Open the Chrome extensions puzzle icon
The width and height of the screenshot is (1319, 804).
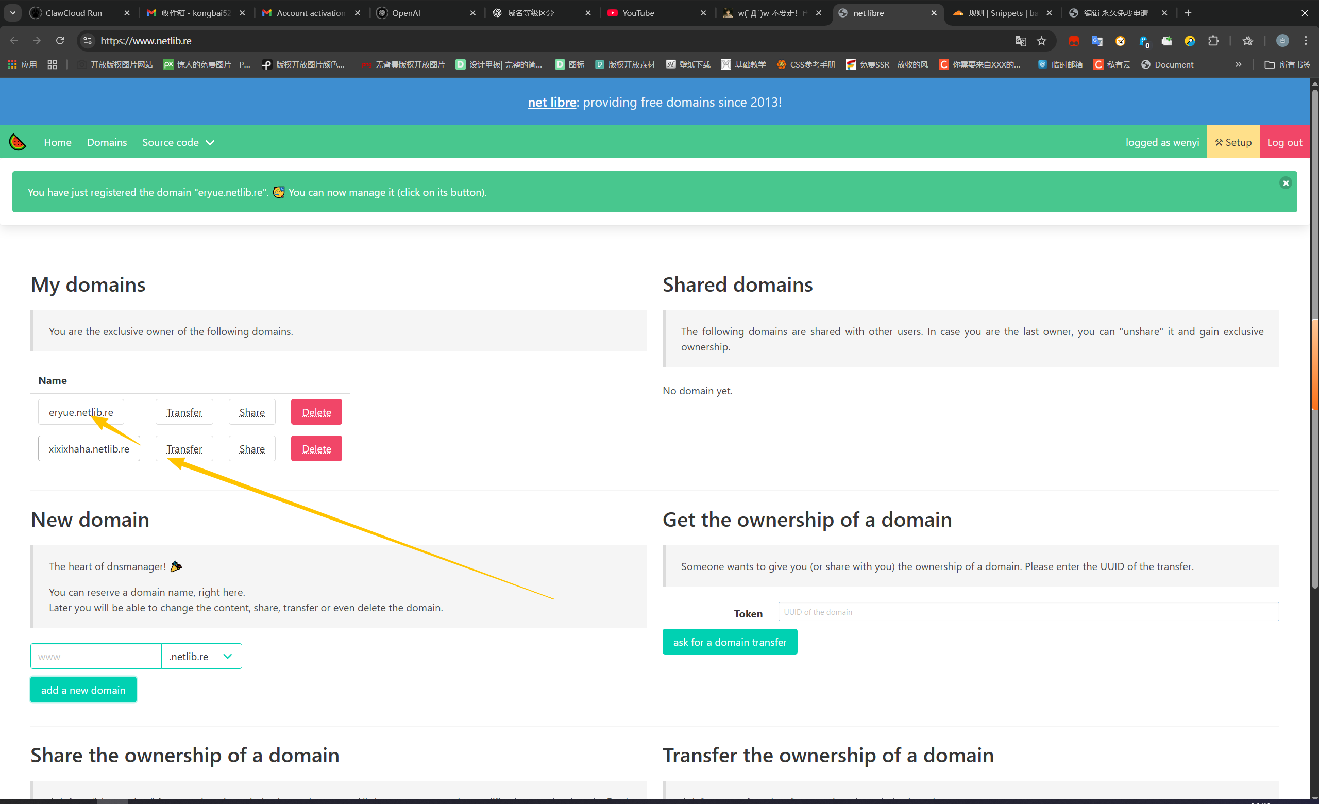point(1213,41)
